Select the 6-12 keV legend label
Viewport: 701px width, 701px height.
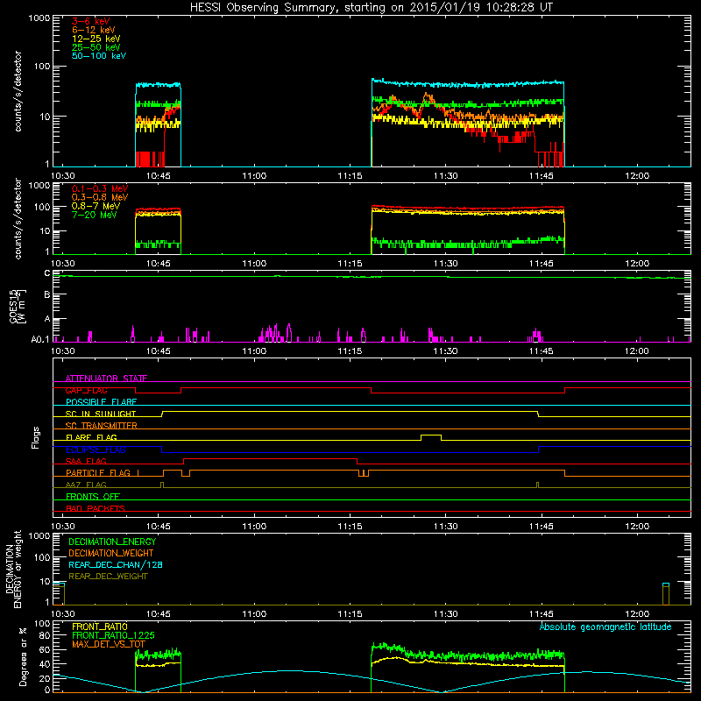94,30
